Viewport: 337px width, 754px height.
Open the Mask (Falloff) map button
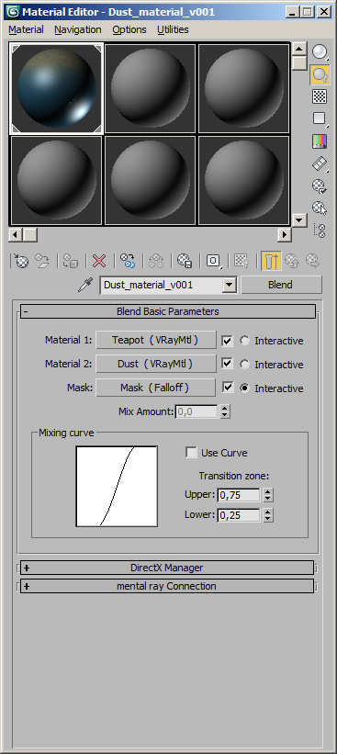[155, 388]
